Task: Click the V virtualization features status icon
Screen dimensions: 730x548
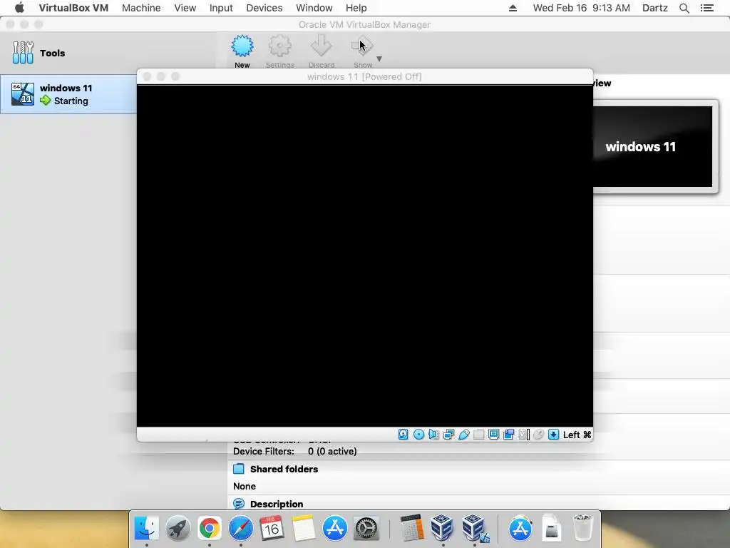Action: [x=523, y=435]
